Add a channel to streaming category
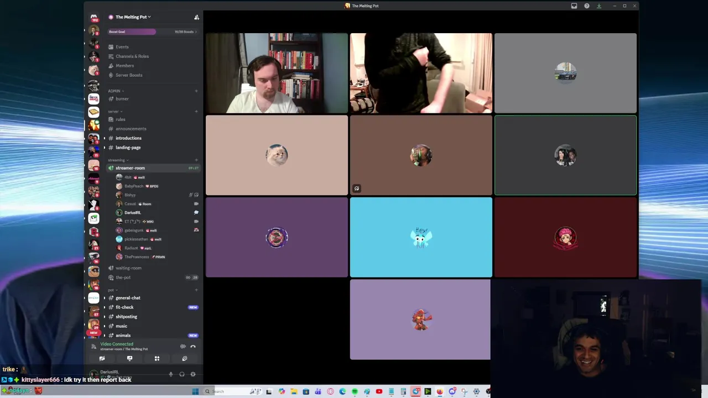 (196, 160)
